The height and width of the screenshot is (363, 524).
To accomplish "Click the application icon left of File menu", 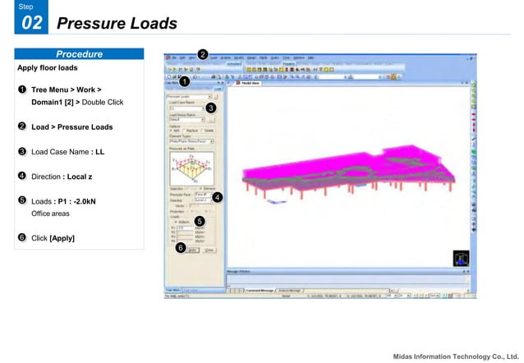I will (x=168, y=57).
